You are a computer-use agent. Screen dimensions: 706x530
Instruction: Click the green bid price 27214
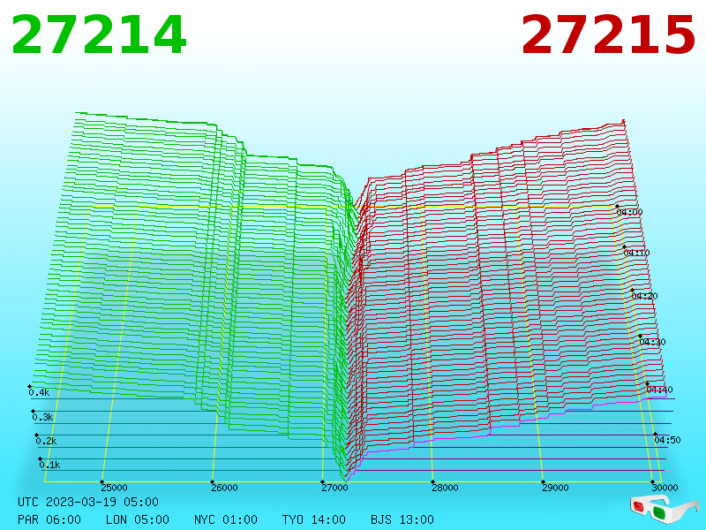[99, 34]
